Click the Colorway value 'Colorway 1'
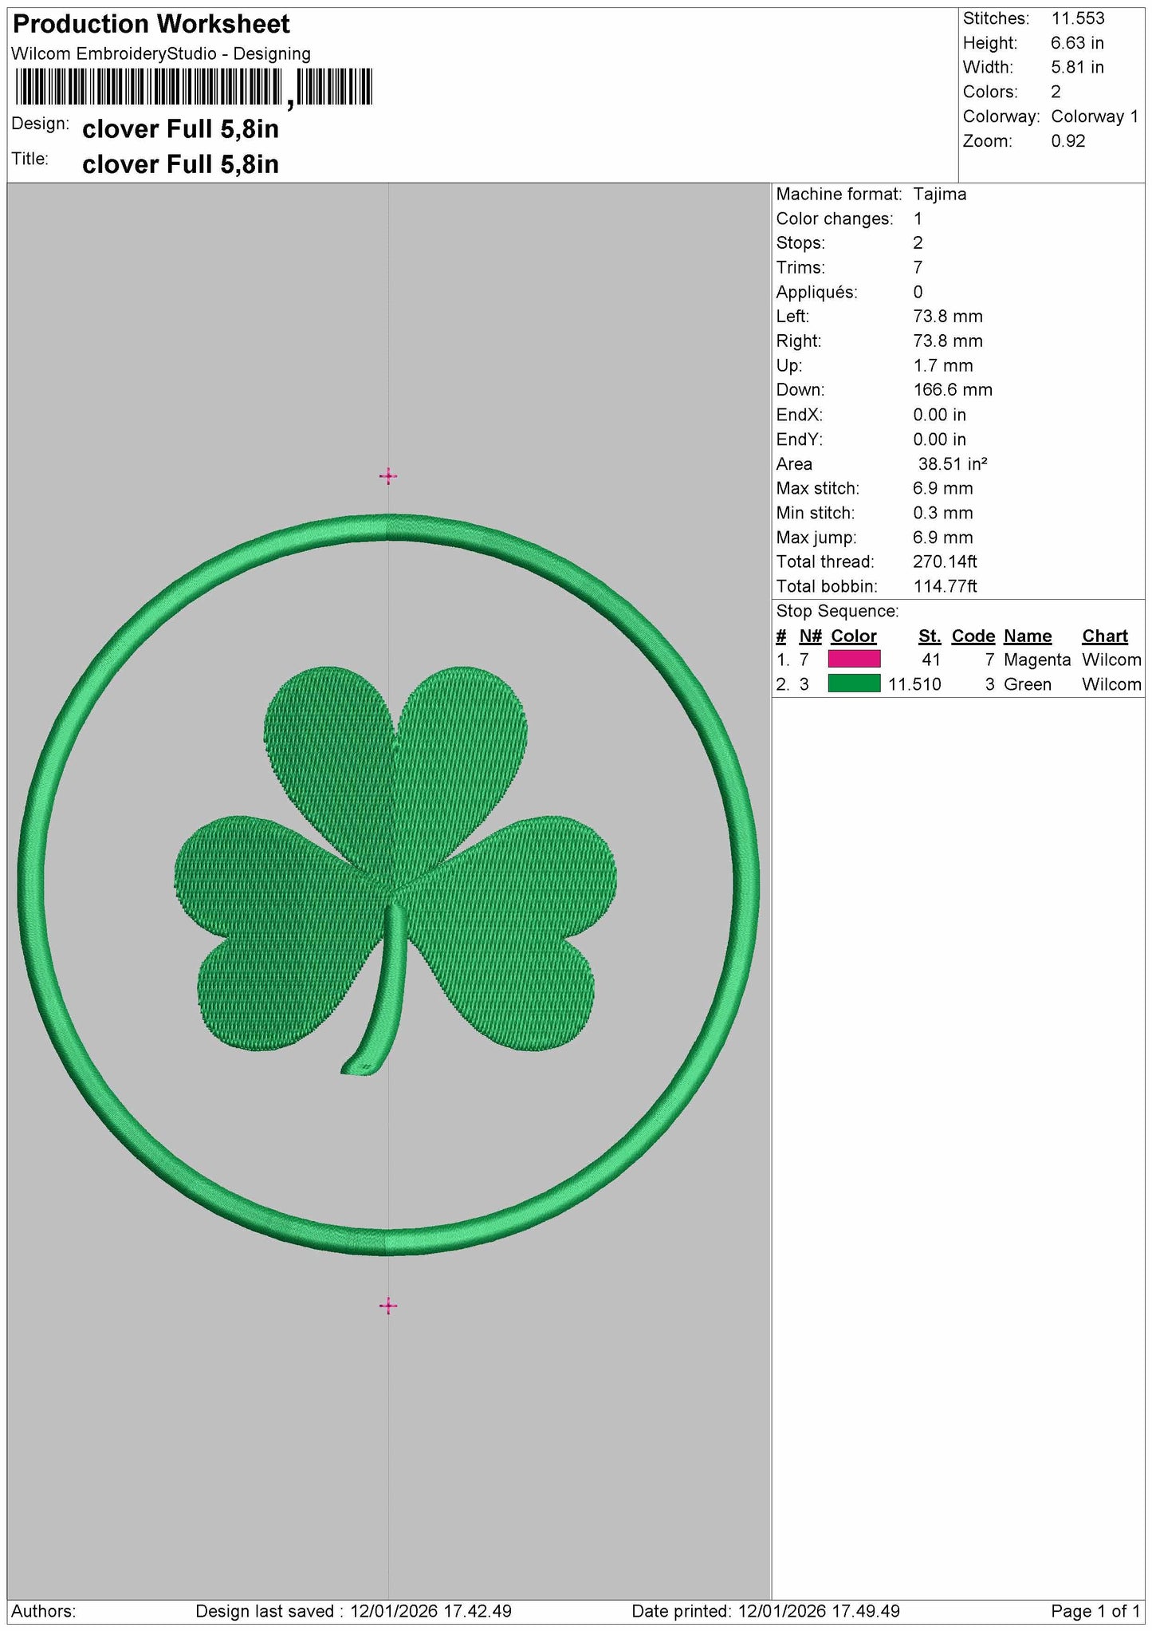Viewport: 1152px width, 1631px height. pyautogui.click(x=1095, y=116)
